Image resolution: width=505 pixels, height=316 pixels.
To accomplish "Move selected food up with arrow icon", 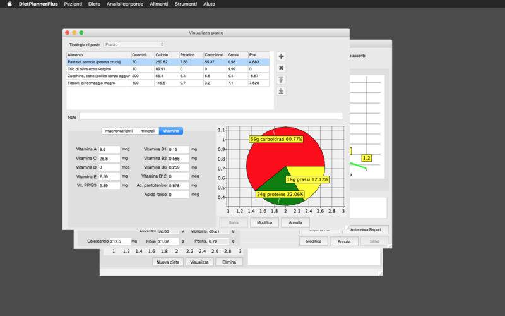I will (x=281, y=80).
